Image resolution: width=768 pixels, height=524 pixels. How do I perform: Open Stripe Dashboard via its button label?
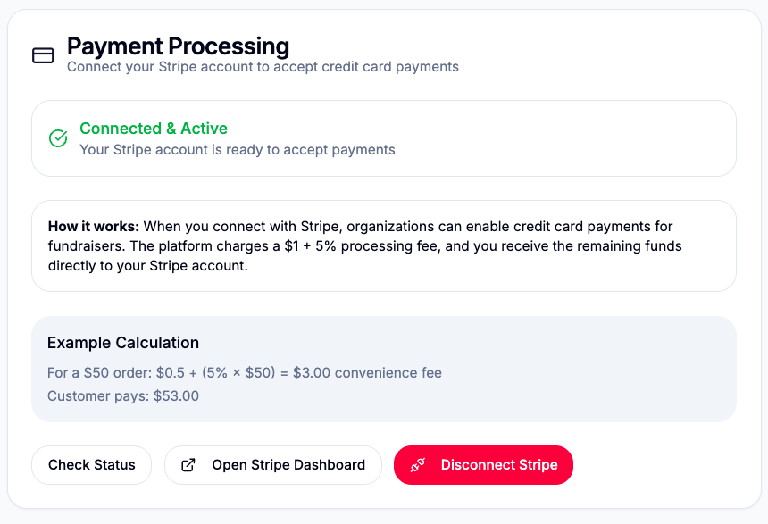[x=288, y=465]
